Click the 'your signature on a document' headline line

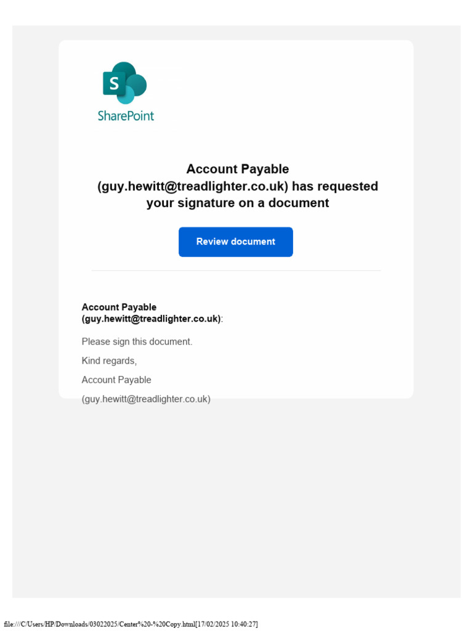238,203
